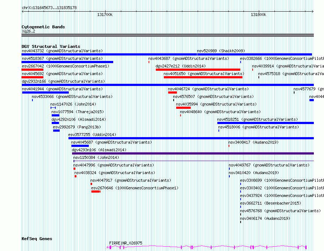Open the FIRRE|NR_026975 gene label
324x251 pixels.
[x=126, y=243]
